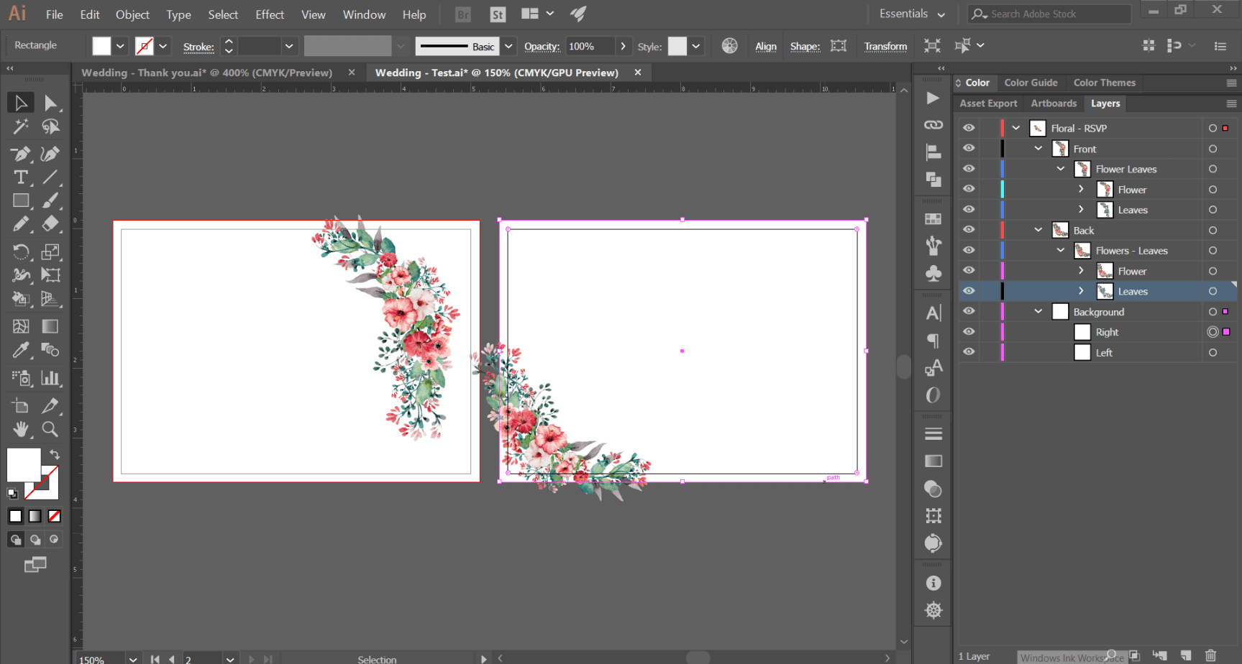Click the Delete Selection trash icon
The height and width of the screenshot is (664, 1242).
[x=1211, y=655]
